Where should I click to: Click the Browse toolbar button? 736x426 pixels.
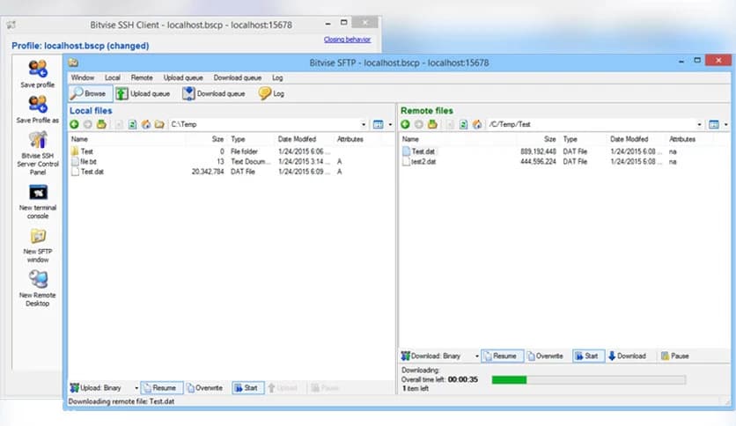point(90,93)
